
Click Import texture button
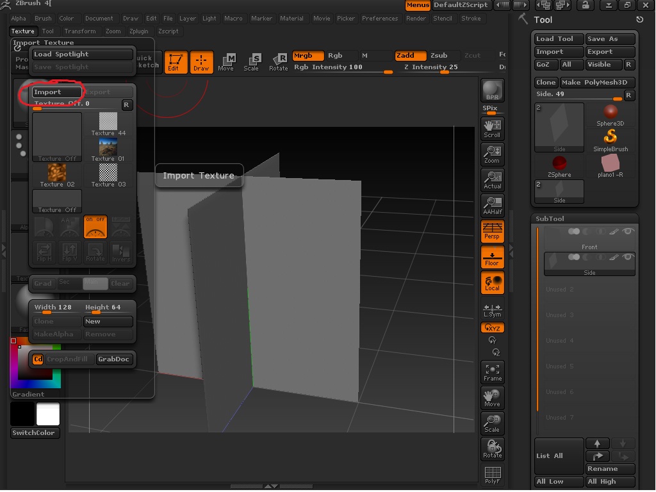pos(57,92)
